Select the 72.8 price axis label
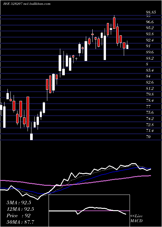The height and width of the screenshot is (227, 162). (150, 125)
